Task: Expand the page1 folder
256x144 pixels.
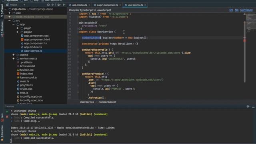Action: pyautogui.click(x=18, y=28)
